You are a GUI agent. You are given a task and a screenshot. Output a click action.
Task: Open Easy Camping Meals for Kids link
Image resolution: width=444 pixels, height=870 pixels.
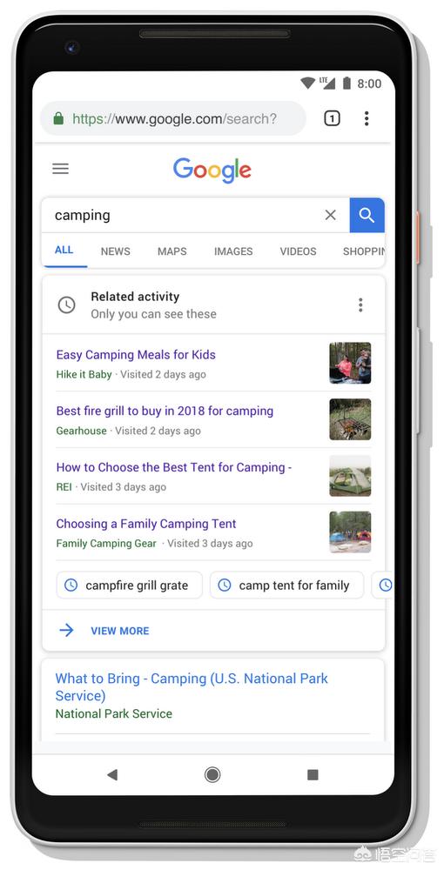tap(136, 355)
